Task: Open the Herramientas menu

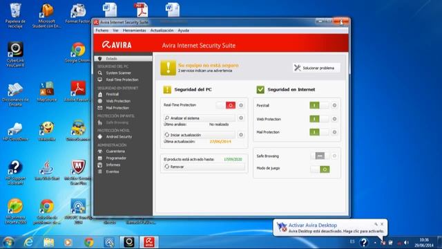Action: tap(135, 30)
